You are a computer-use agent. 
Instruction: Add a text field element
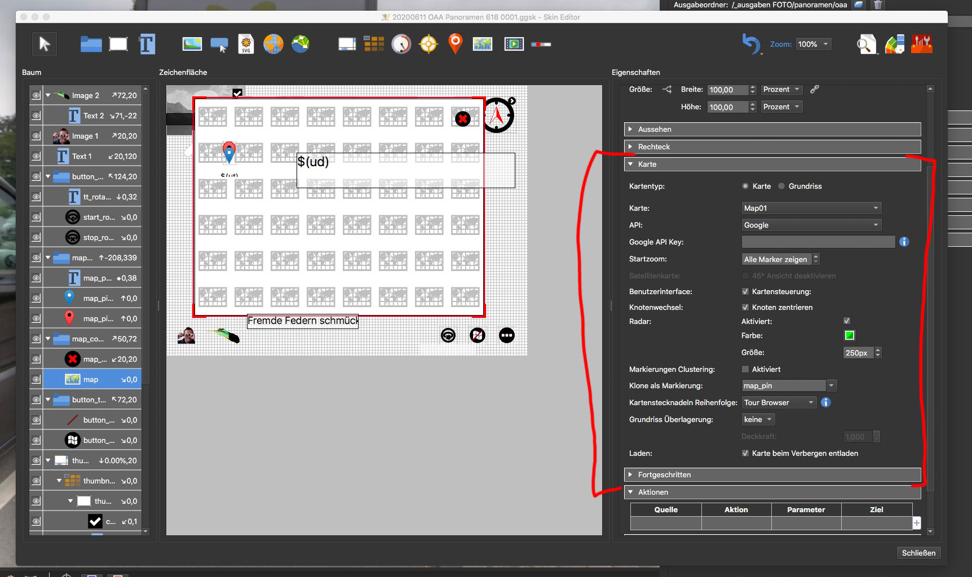point(147,44)
